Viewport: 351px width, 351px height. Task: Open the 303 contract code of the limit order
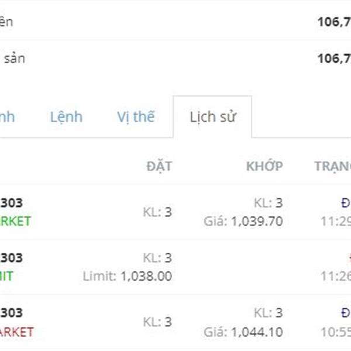[x=11, y=258]
